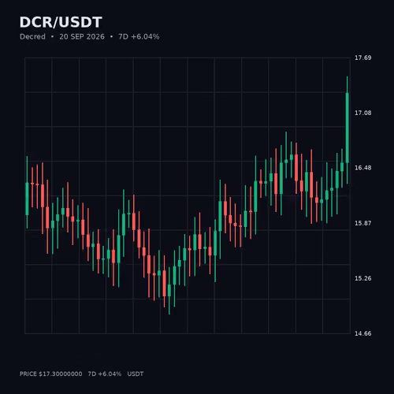Screen dimensions: 394x394
Task: Click the 7D +6.04% header change
Action: coord(139,36)
